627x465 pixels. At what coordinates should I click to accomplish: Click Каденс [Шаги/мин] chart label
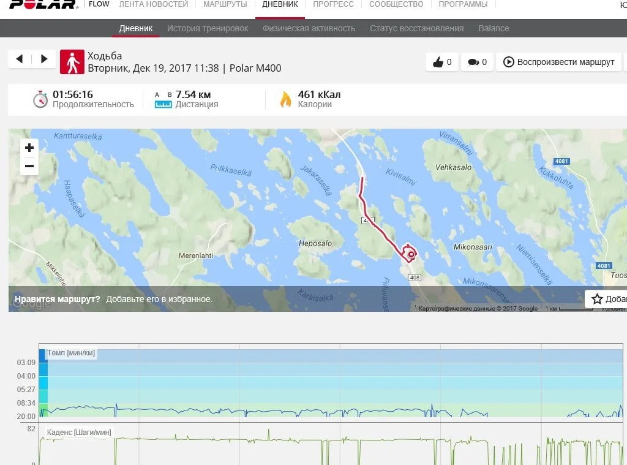click(79, 432)
